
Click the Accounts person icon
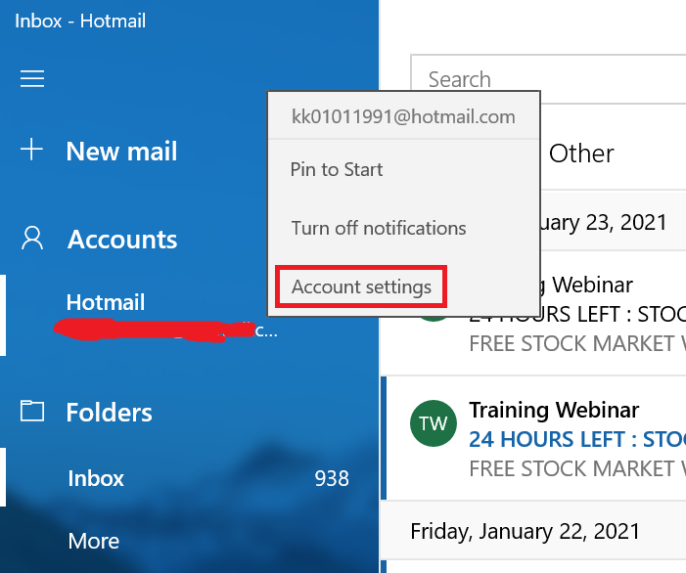[x=32, y=239]
